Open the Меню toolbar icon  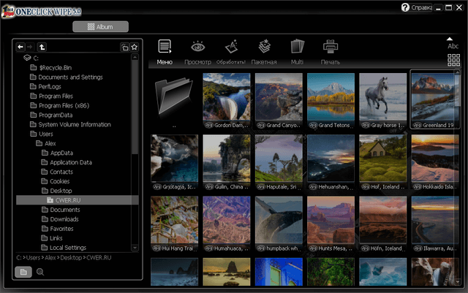[165, 49]
